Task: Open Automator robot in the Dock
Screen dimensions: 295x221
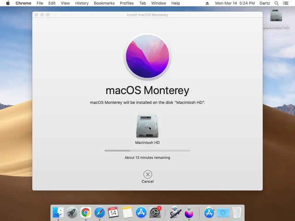Action: pyautogui.click(x=175, y=213)
